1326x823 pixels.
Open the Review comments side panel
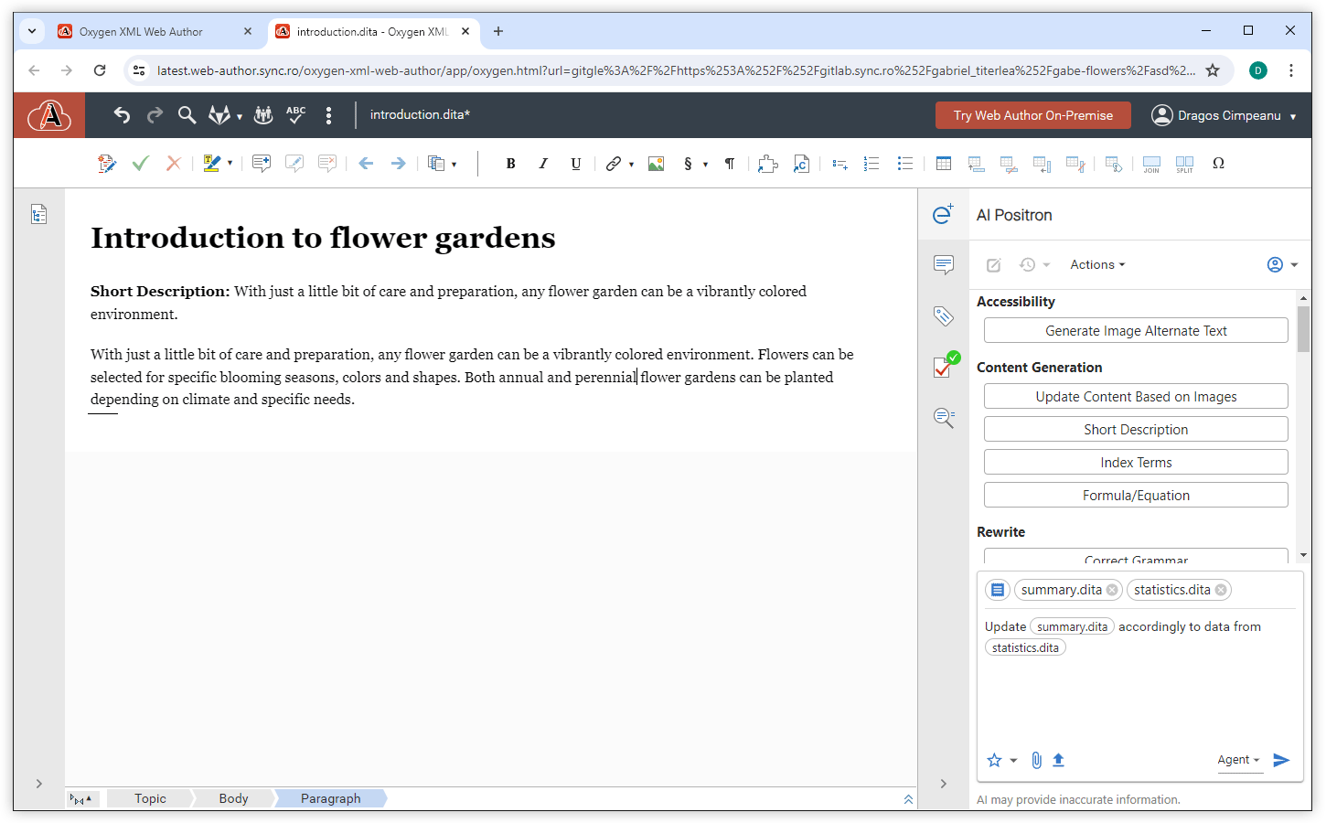click(944, 265)
